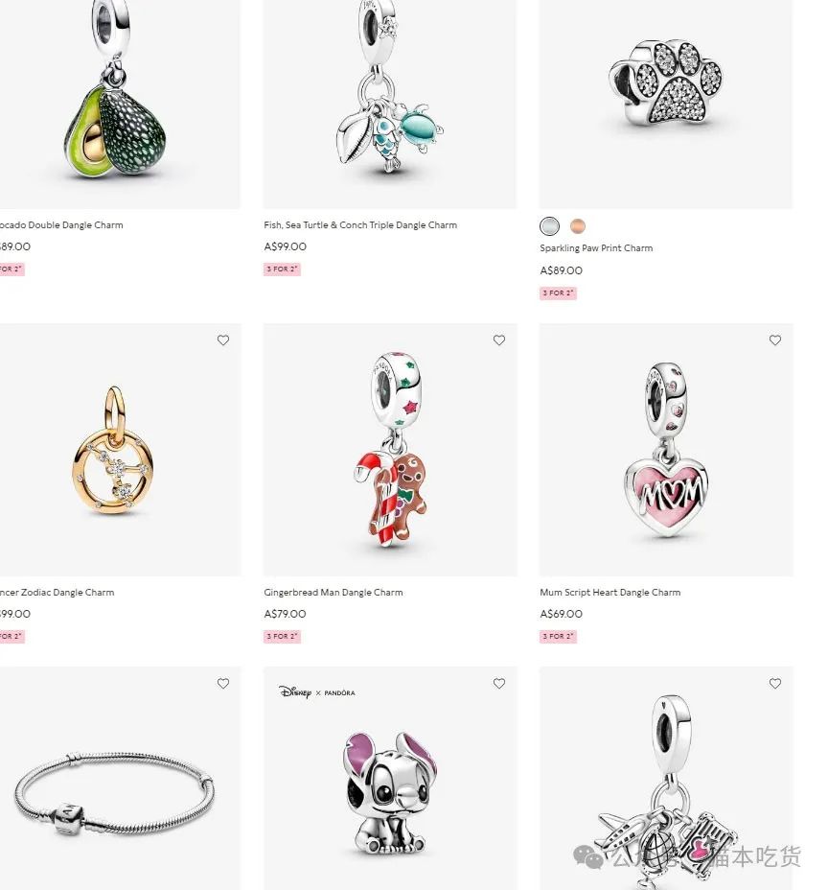Favorite the Cancer Zodiac Dangle Charm heart
This screenshot has height=890, width=828.
click(x=223, y=340)
